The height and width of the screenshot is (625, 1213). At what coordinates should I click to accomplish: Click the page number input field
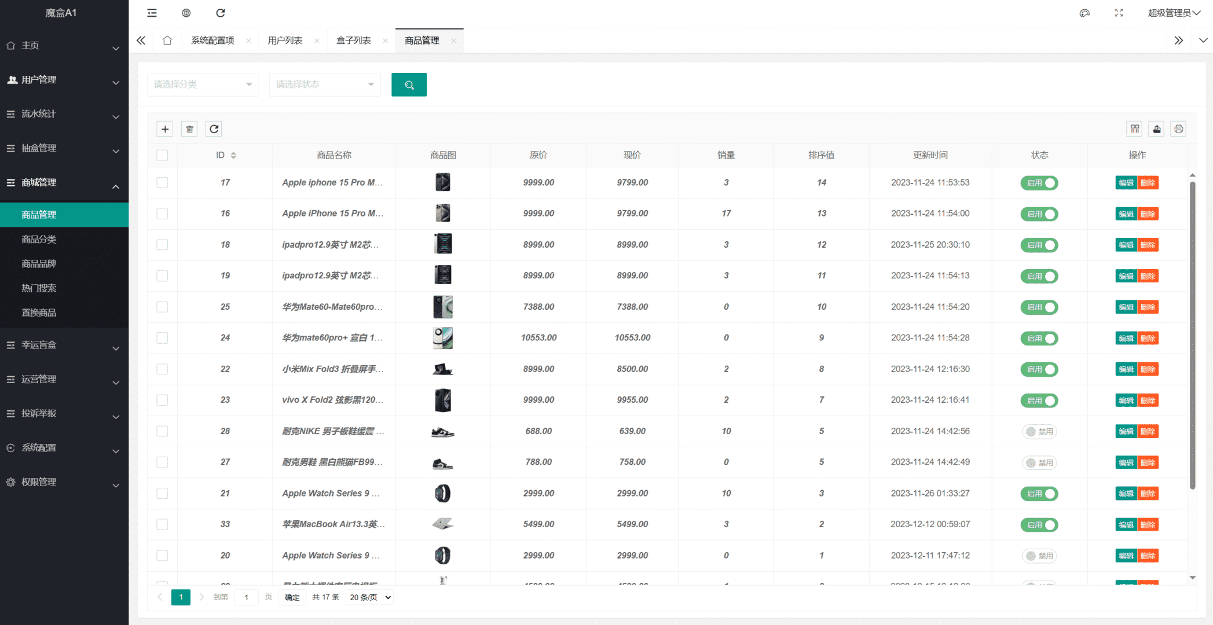click(x=247, y=597)
